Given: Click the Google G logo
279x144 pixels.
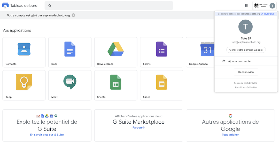Looking at the screenshot, I should [230, 116].
